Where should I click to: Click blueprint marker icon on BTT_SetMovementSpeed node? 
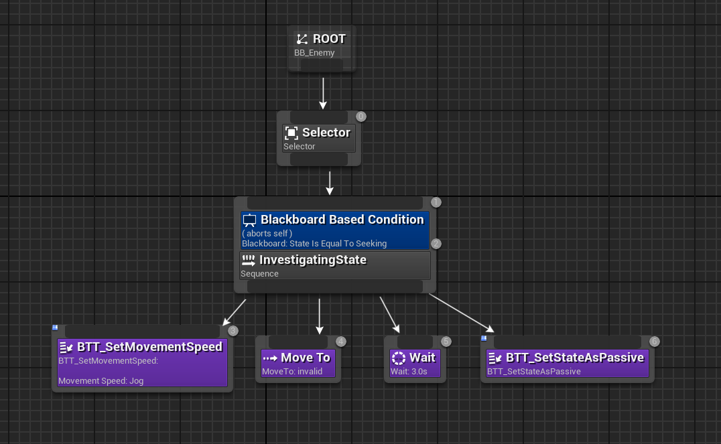click(x=55, y=327)
